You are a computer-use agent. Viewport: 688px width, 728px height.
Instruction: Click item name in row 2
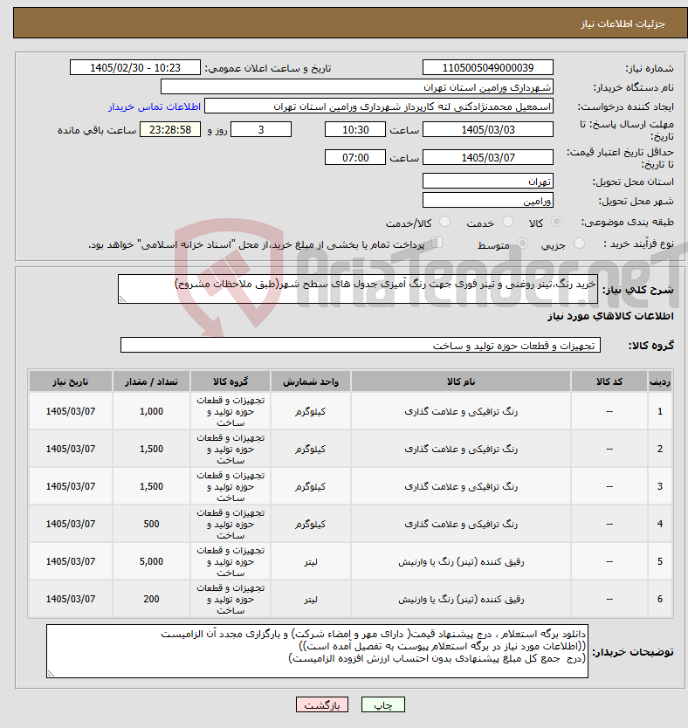(x=460, y=449)
